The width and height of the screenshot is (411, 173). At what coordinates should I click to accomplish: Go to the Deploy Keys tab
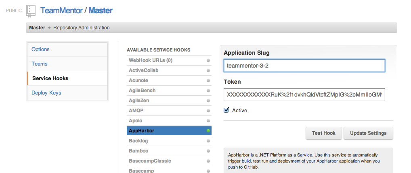pyautogui.click(x=46, y=93)
